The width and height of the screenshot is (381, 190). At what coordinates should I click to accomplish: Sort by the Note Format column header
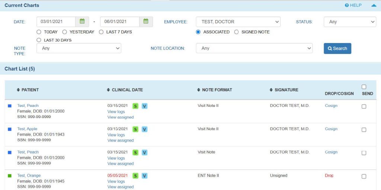pos(214,90)
